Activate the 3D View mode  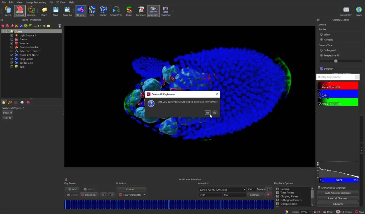click(80, 11)
